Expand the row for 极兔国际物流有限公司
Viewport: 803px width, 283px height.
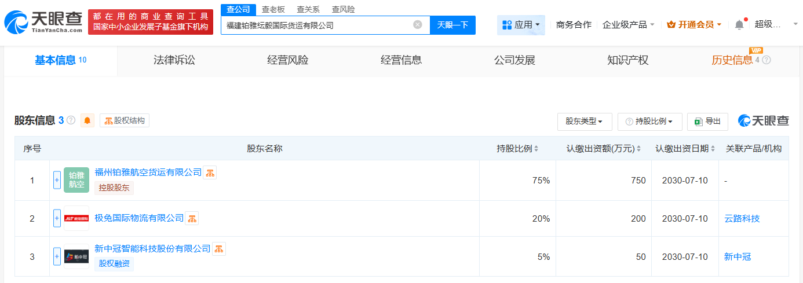pyautogui.click(x=57, y=218)
